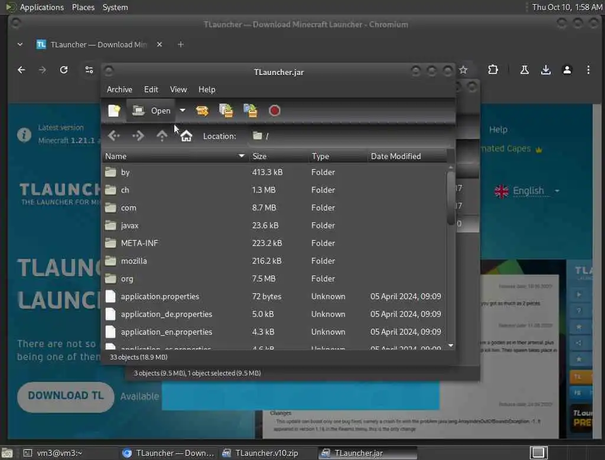The width and height of the screenshot is (605, 460).
Task: Reload the page in Chromium
Action: [64, 70]
